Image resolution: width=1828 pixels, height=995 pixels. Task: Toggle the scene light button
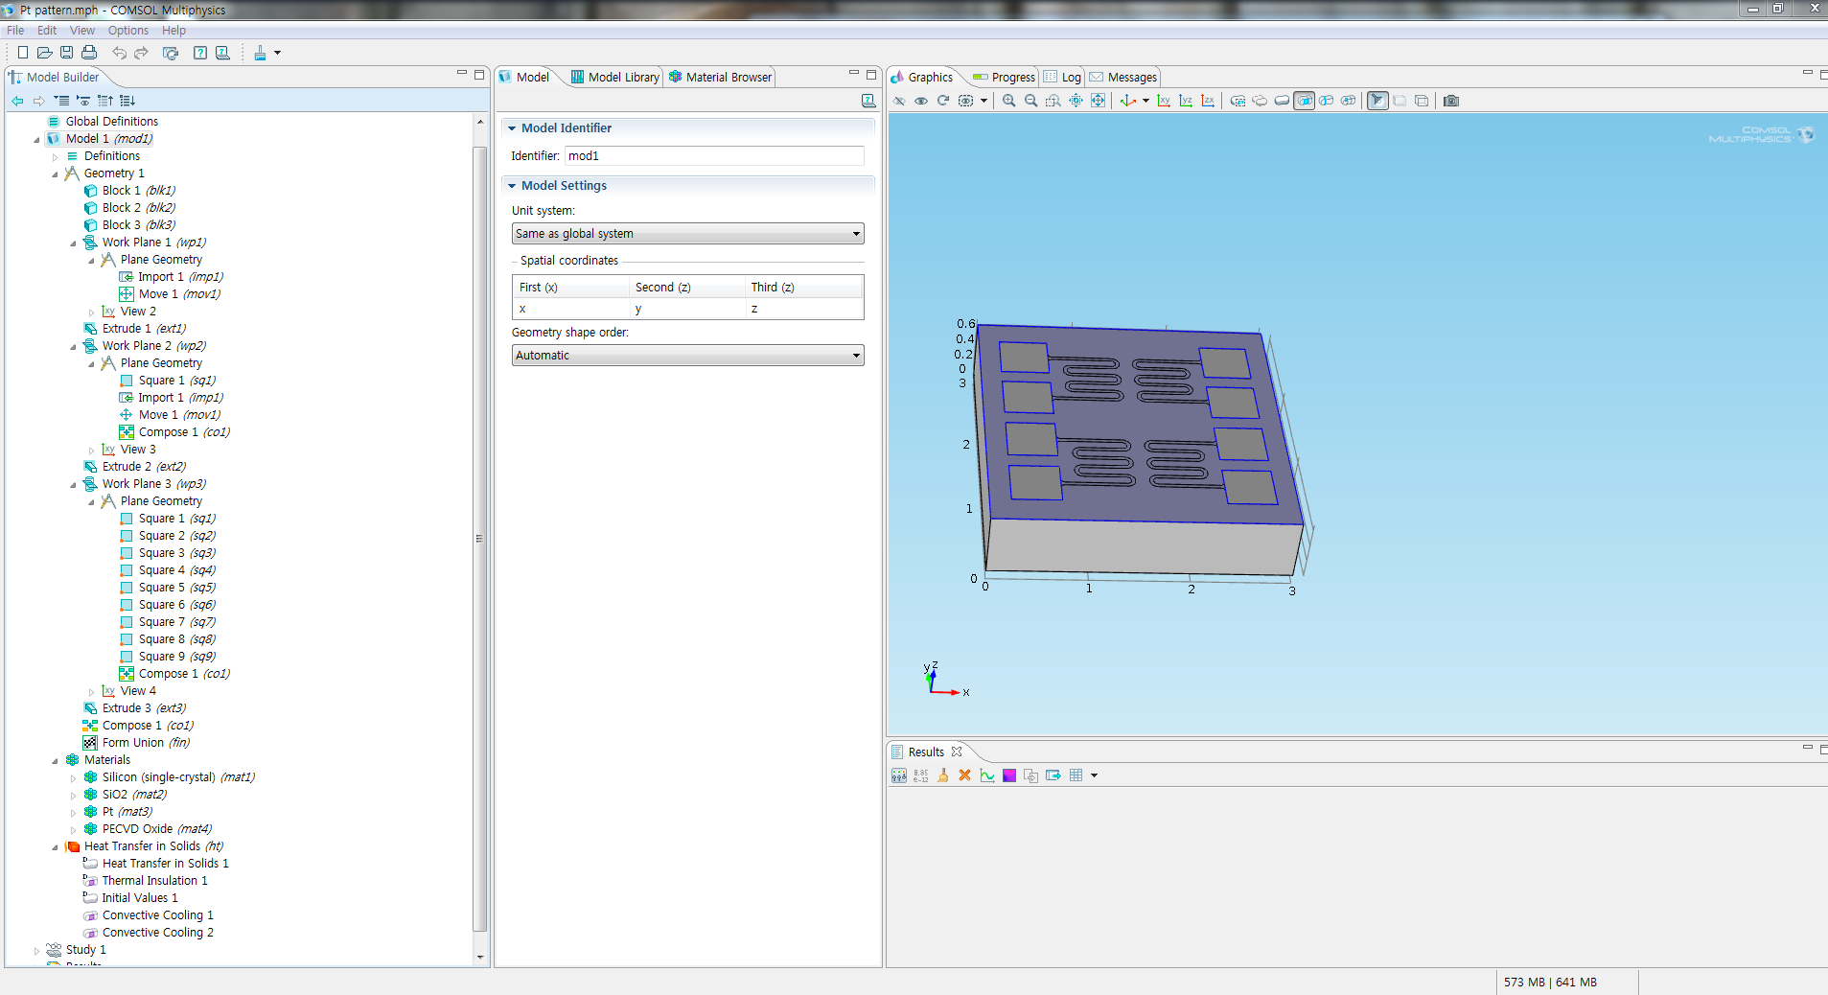pyautogui.click(x=1377, y=101)
